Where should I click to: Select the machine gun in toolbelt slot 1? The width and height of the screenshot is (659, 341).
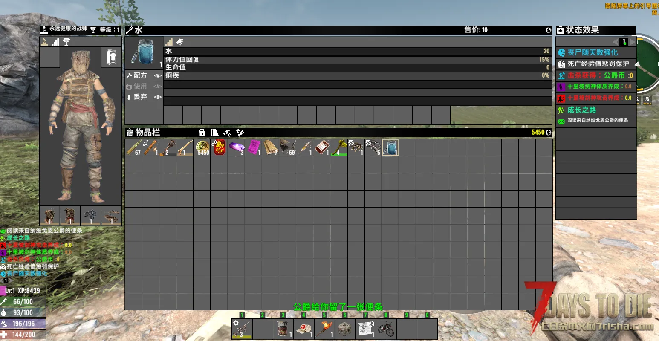242,329
